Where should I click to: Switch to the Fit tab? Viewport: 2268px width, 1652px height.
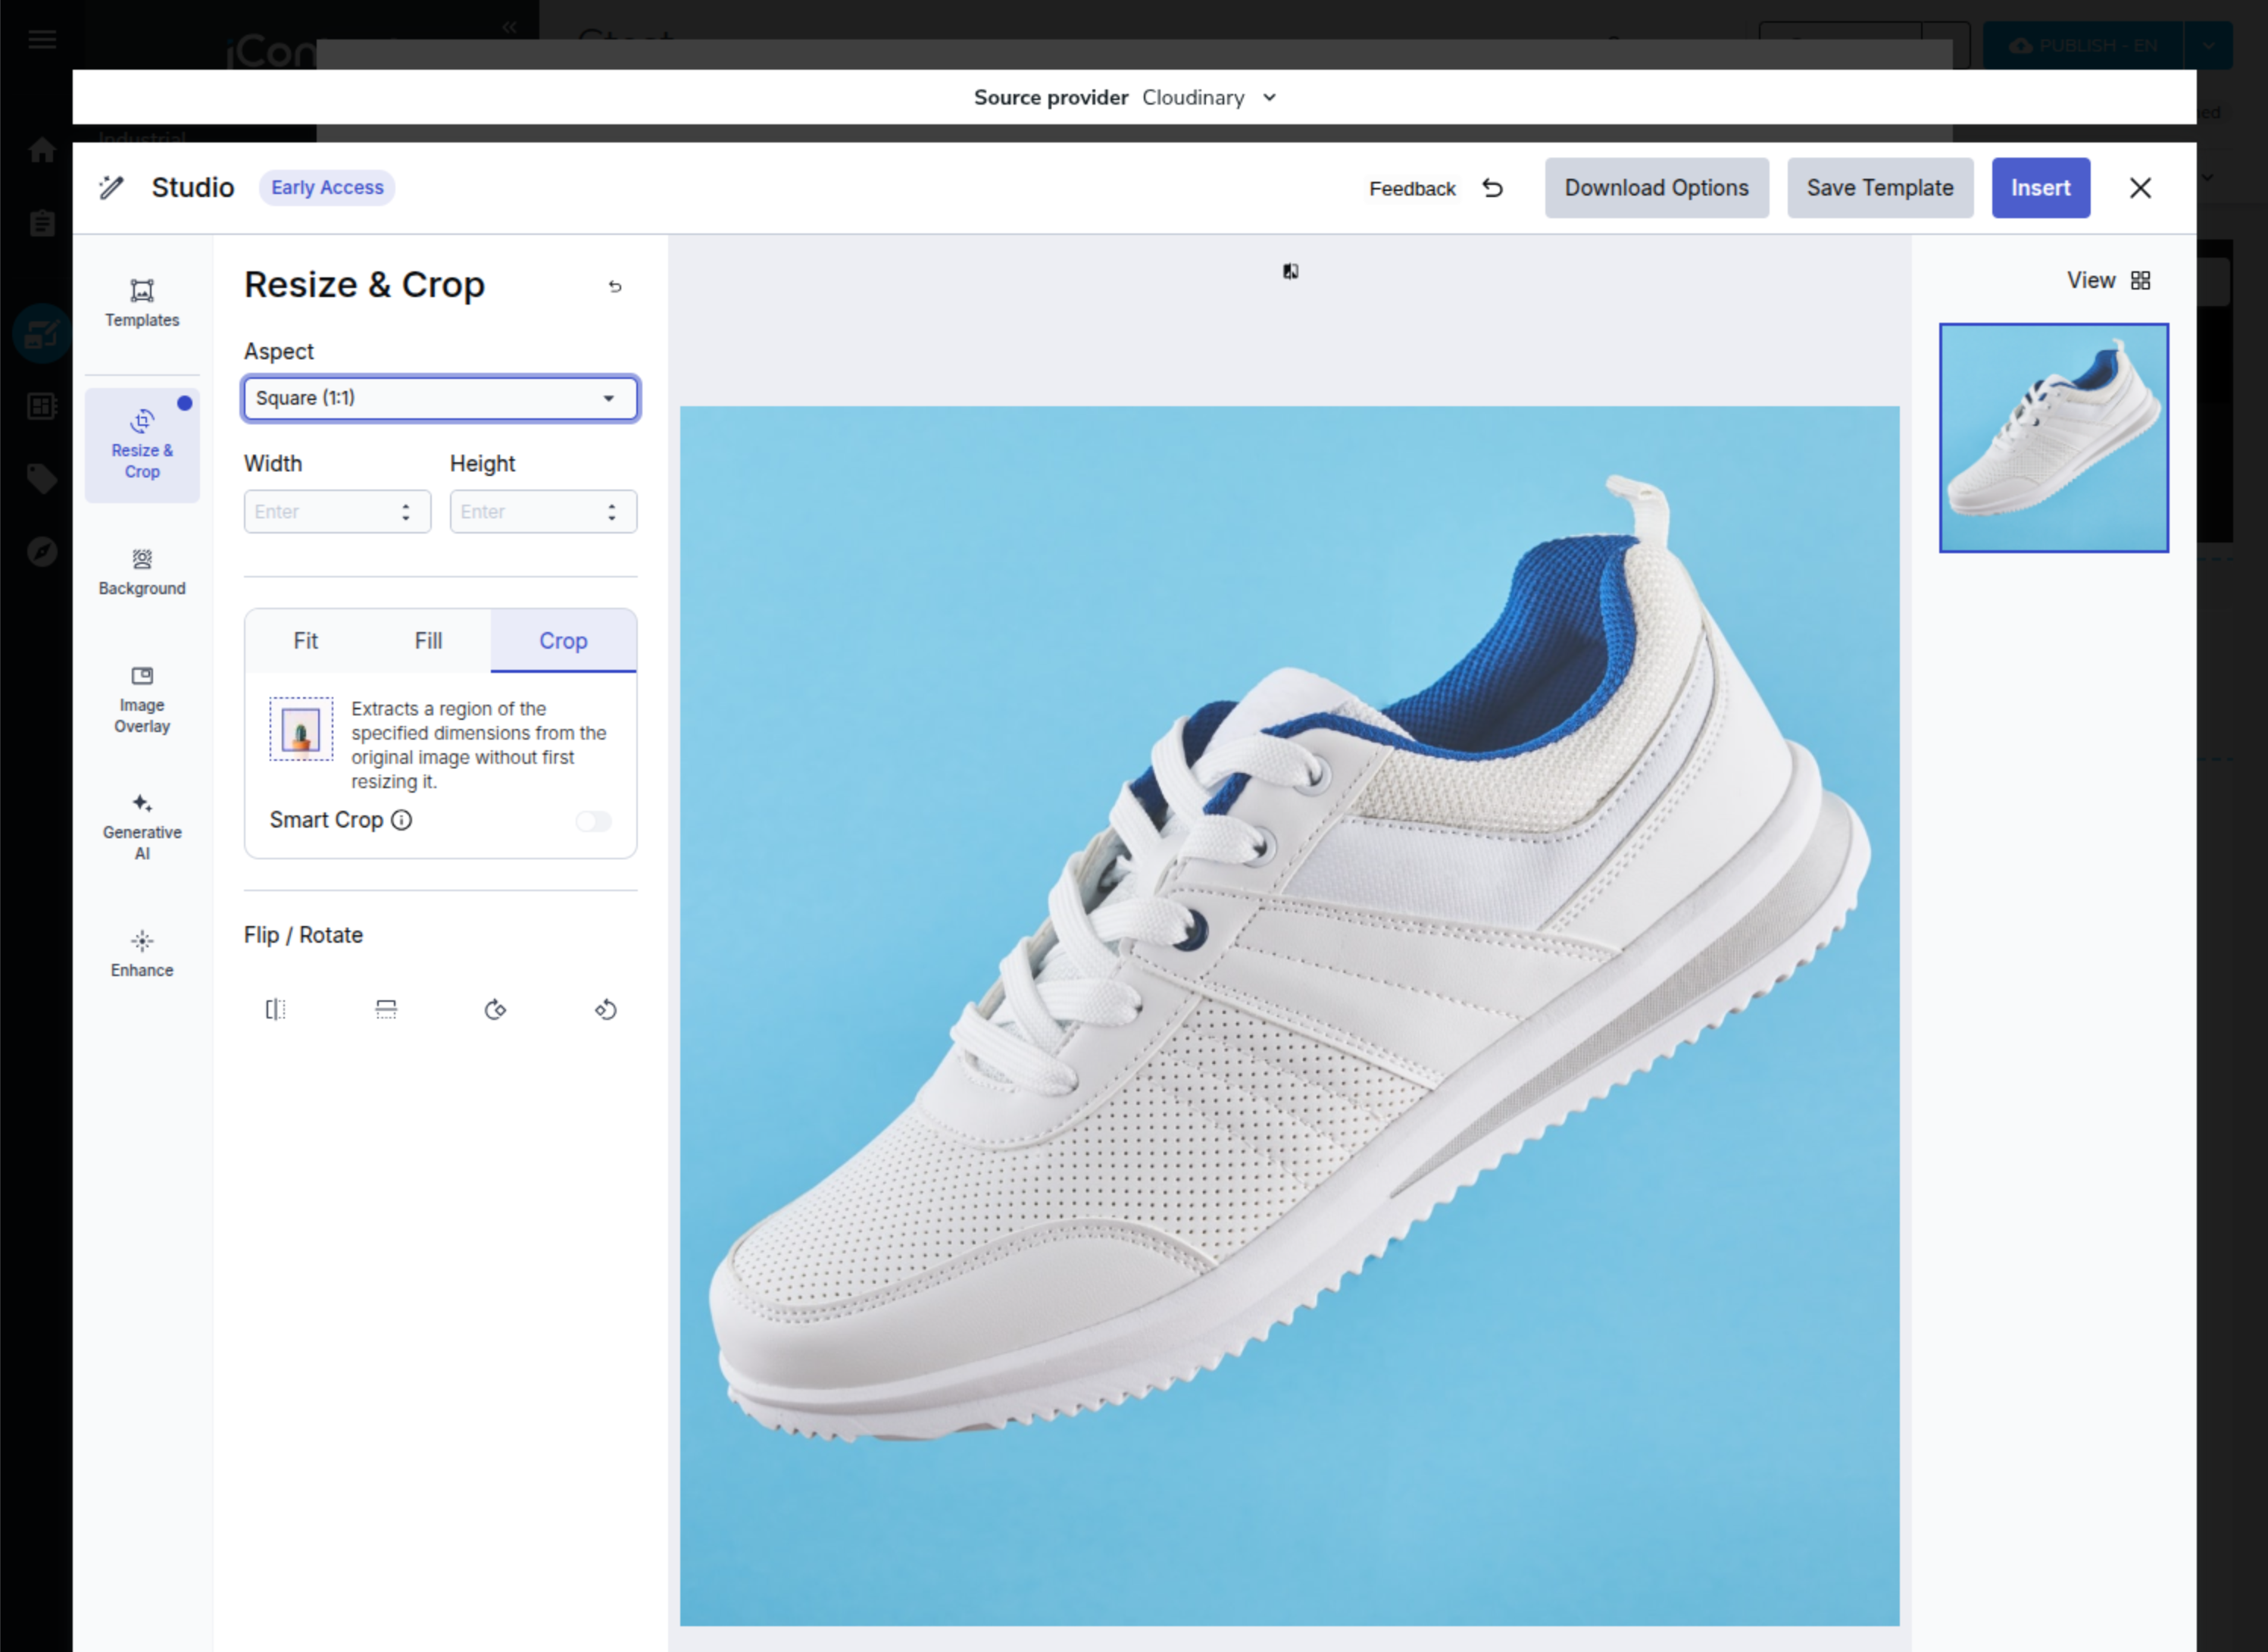click(305, 641)
